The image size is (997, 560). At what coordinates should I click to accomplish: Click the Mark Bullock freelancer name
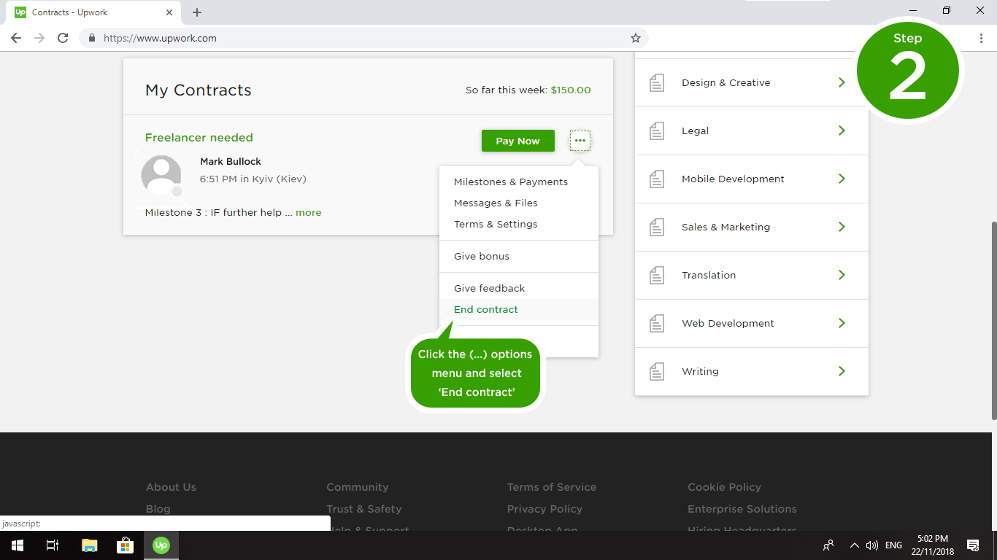pos(231,161)
